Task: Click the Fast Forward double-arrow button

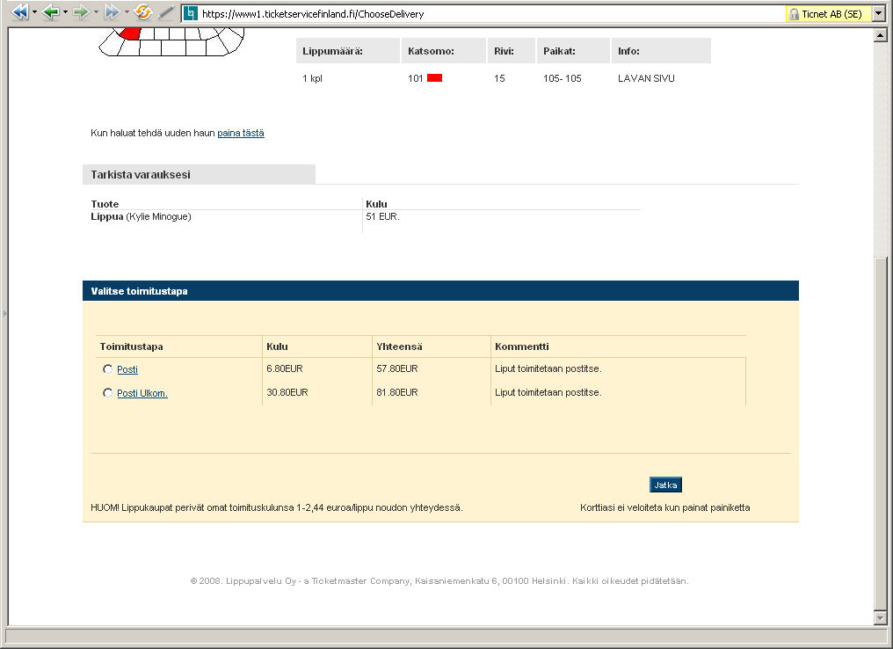Action: (112, 12)
